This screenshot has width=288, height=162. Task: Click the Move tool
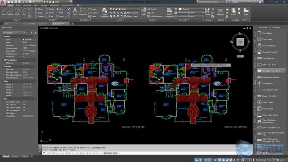point(39,9)
